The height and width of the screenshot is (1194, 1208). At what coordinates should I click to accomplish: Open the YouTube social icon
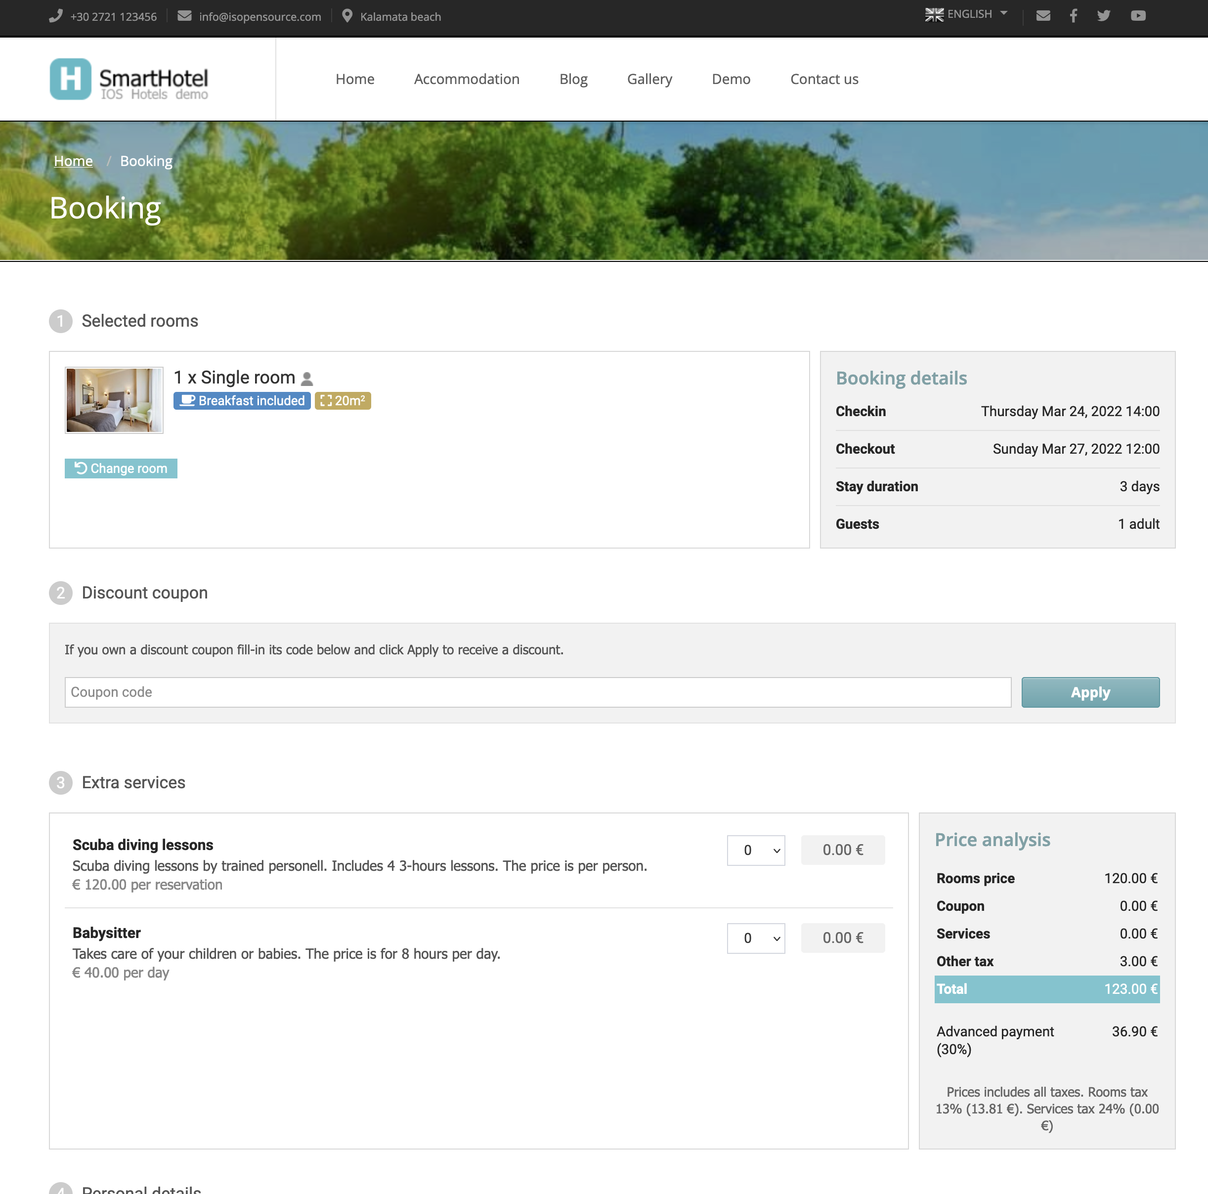click(1138, 16)
